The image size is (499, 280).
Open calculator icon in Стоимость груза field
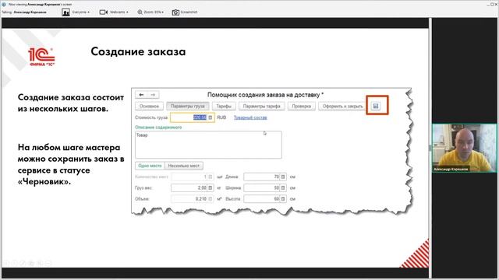coord(210,117)
